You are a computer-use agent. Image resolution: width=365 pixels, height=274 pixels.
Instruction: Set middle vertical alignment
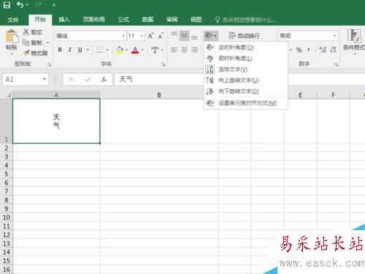tap(184, 36)
